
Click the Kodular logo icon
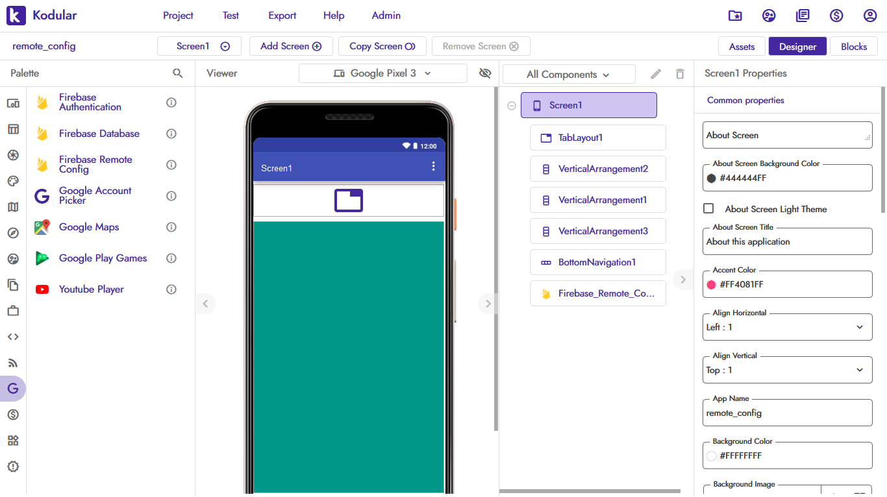click(16, 16)
